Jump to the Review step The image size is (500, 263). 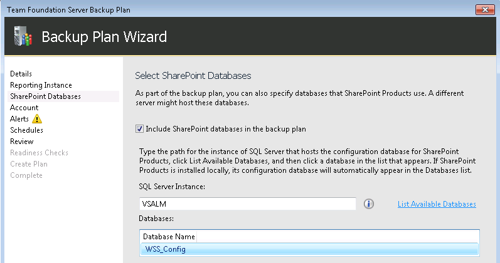[22, 142]
